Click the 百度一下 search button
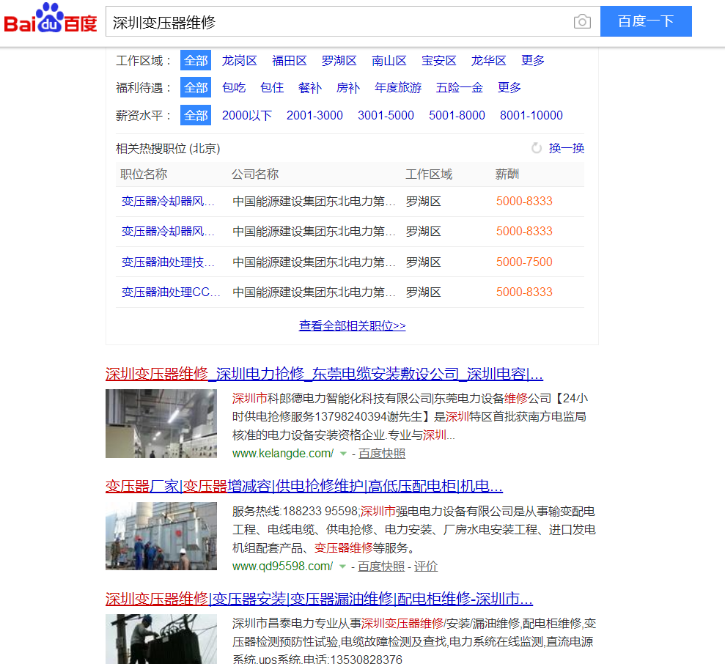This screenshot has height=664, width=725. (646, 21)
